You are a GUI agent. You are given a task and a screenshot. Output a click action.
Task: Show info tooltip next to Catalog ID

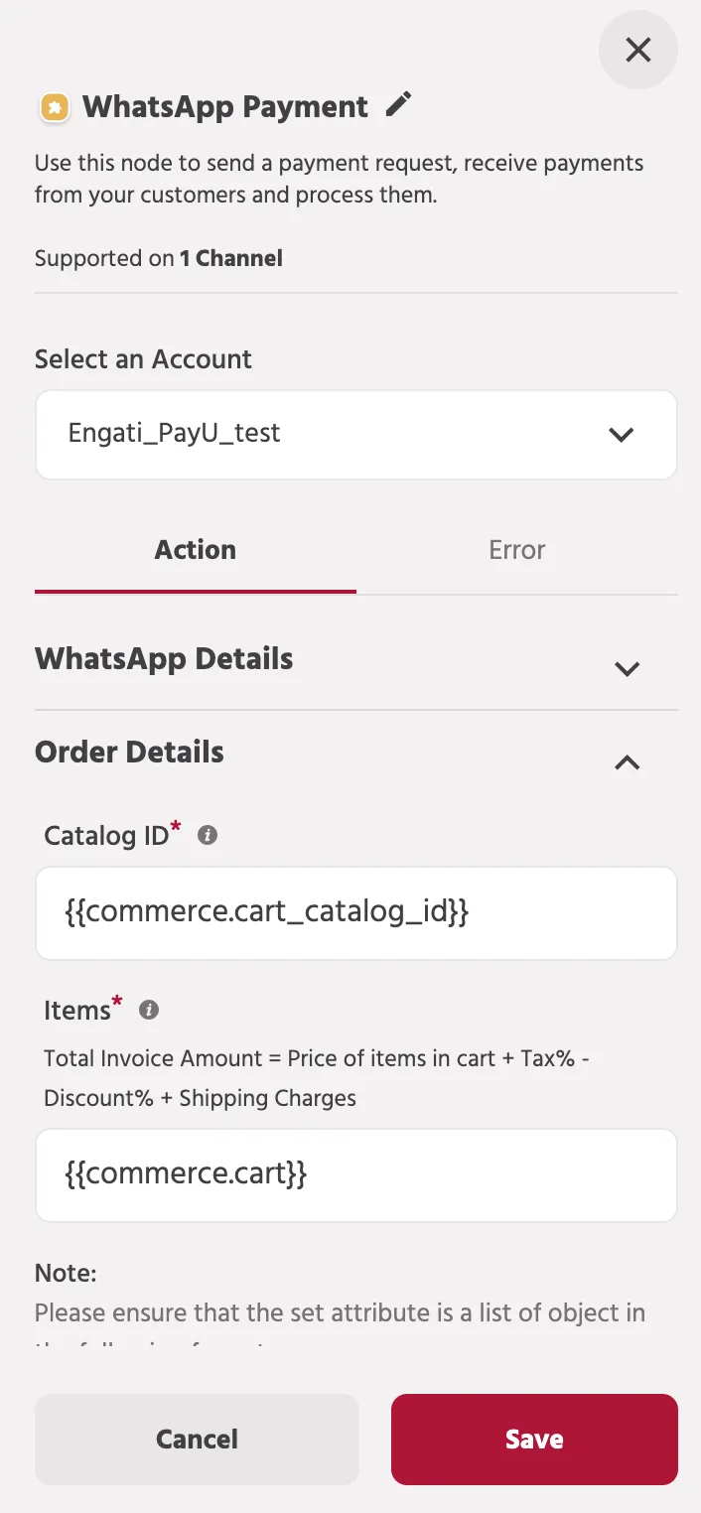click(x=208, y=836)
